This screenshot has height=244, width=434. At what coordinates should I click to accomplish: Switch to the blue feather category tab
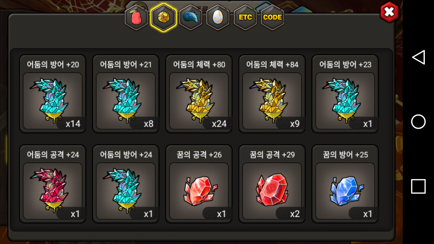pyautogui.click(x=191, y=18)
